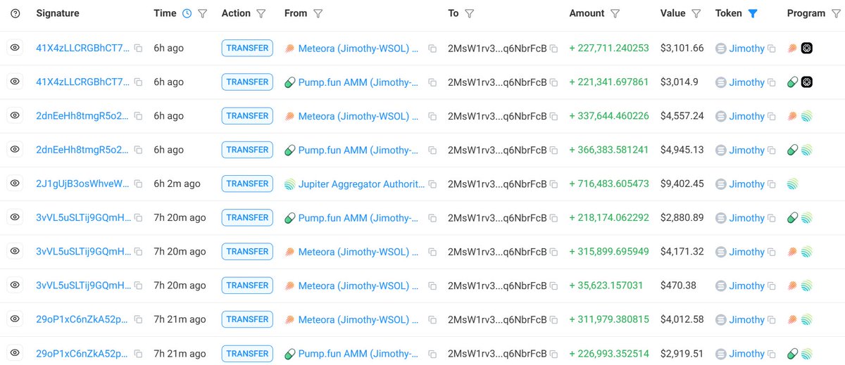Open the active blue Token column filter
The height and width of the screenshot is (365, 845).
coord(753,13)
